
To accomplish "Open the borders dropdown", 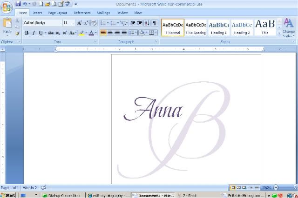I will coord(156,33).
